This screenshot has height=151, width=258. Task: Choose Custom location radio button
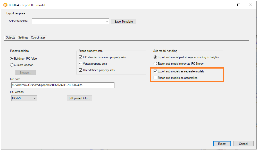tap(12, 65)
